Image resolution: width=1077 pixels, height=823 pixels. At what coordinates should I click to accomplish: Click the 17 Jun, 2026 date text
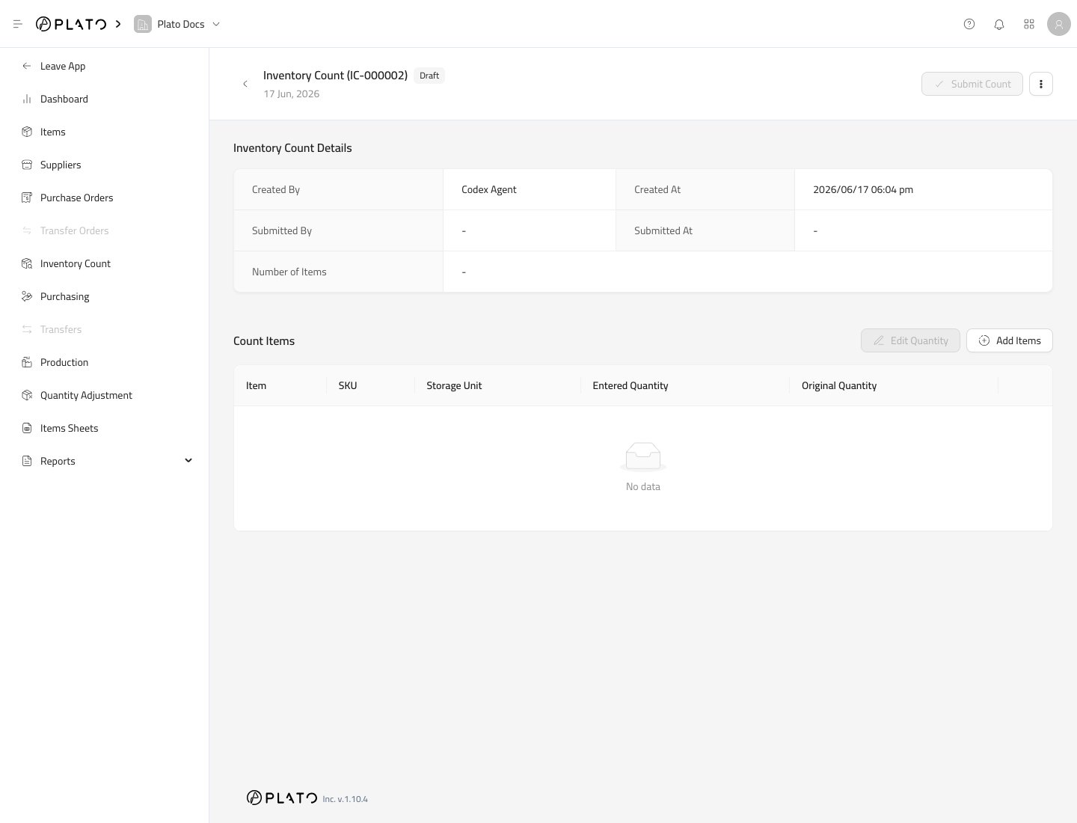(292, 94)
